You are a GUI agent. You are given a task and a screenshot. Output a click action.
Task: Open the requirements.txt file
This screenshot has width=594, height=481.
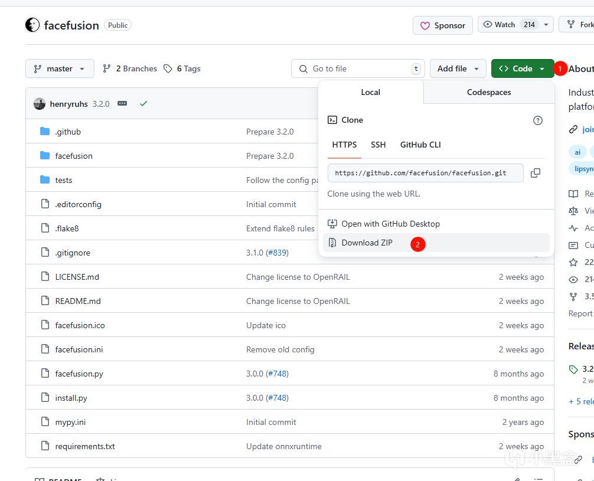(85, 447)
